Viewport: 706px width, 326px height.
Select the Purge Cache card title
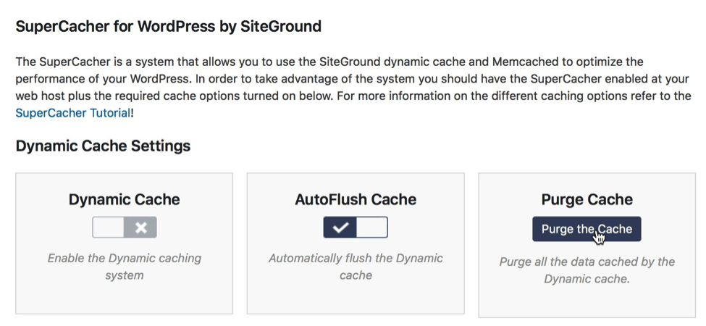[587, 199]
